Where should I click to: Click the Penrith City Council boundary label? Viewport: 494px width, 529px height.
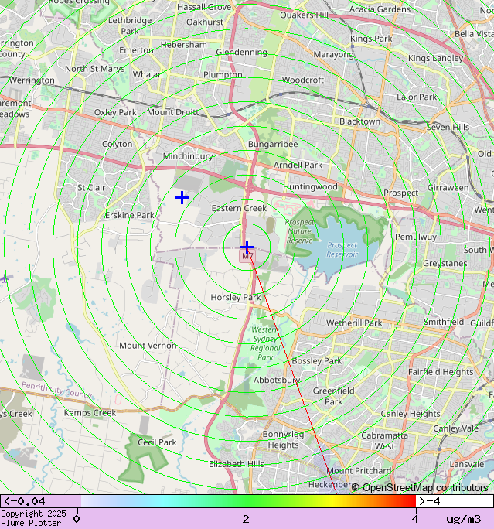point(57,390)
